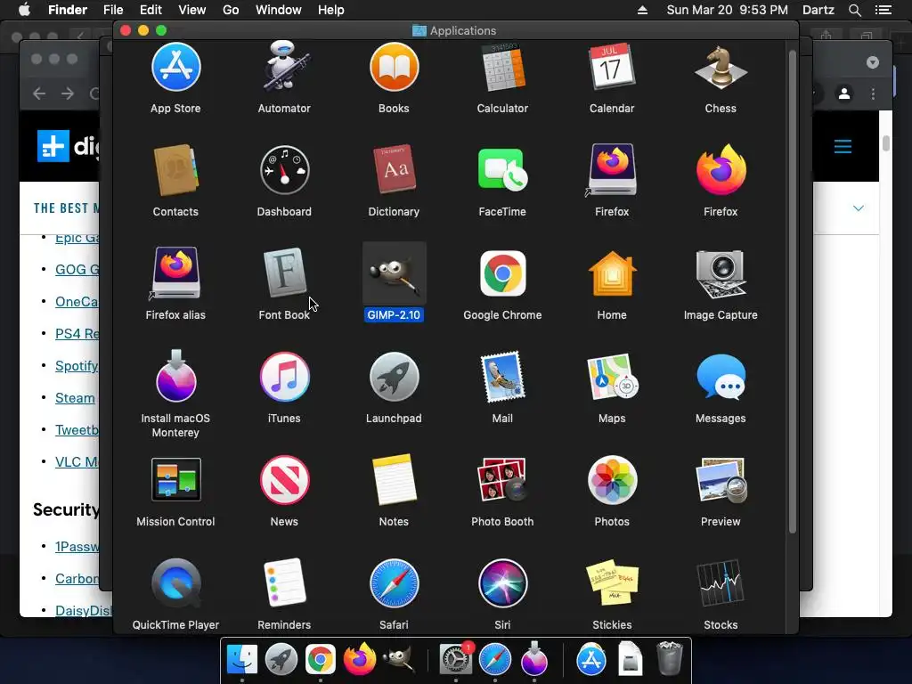Open the Go menu
The image size is (912, 684).
click(x=231, y=10)
